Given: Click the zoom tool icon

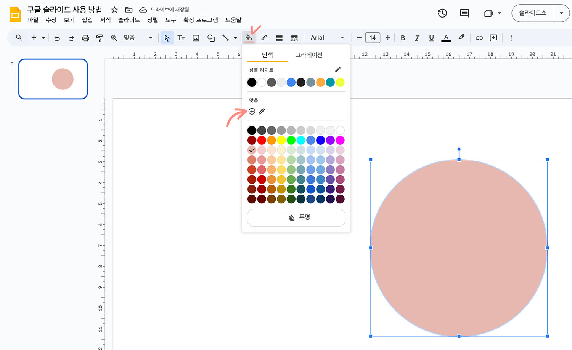Looking at the screenshot, I should [x=114, y=38].
